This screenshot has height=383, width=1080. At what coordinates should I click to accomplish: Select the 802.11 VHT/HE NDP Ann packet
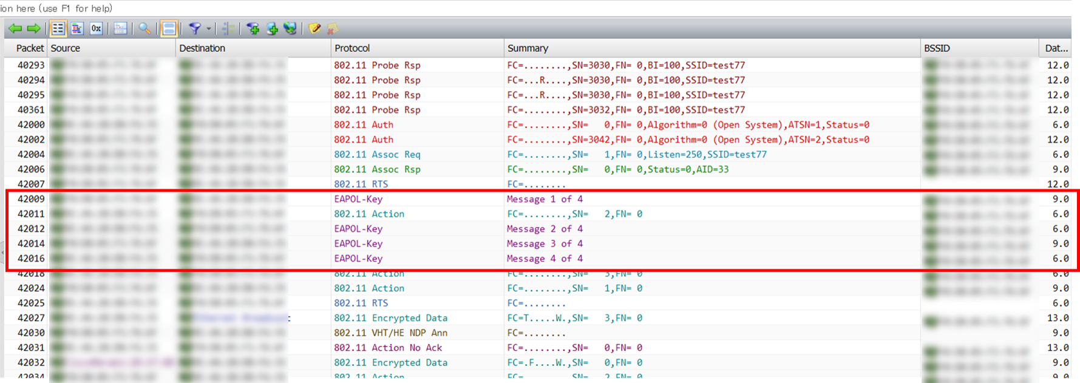pyautogui.click(x=538, y=333)
